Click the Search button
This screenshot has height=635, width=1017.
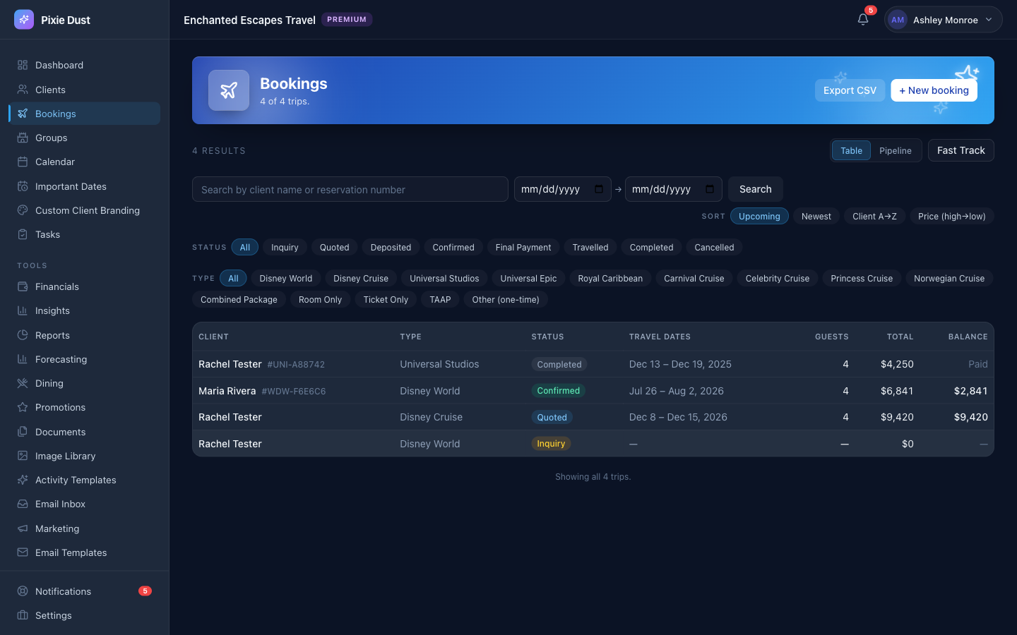tap(756, 189)
